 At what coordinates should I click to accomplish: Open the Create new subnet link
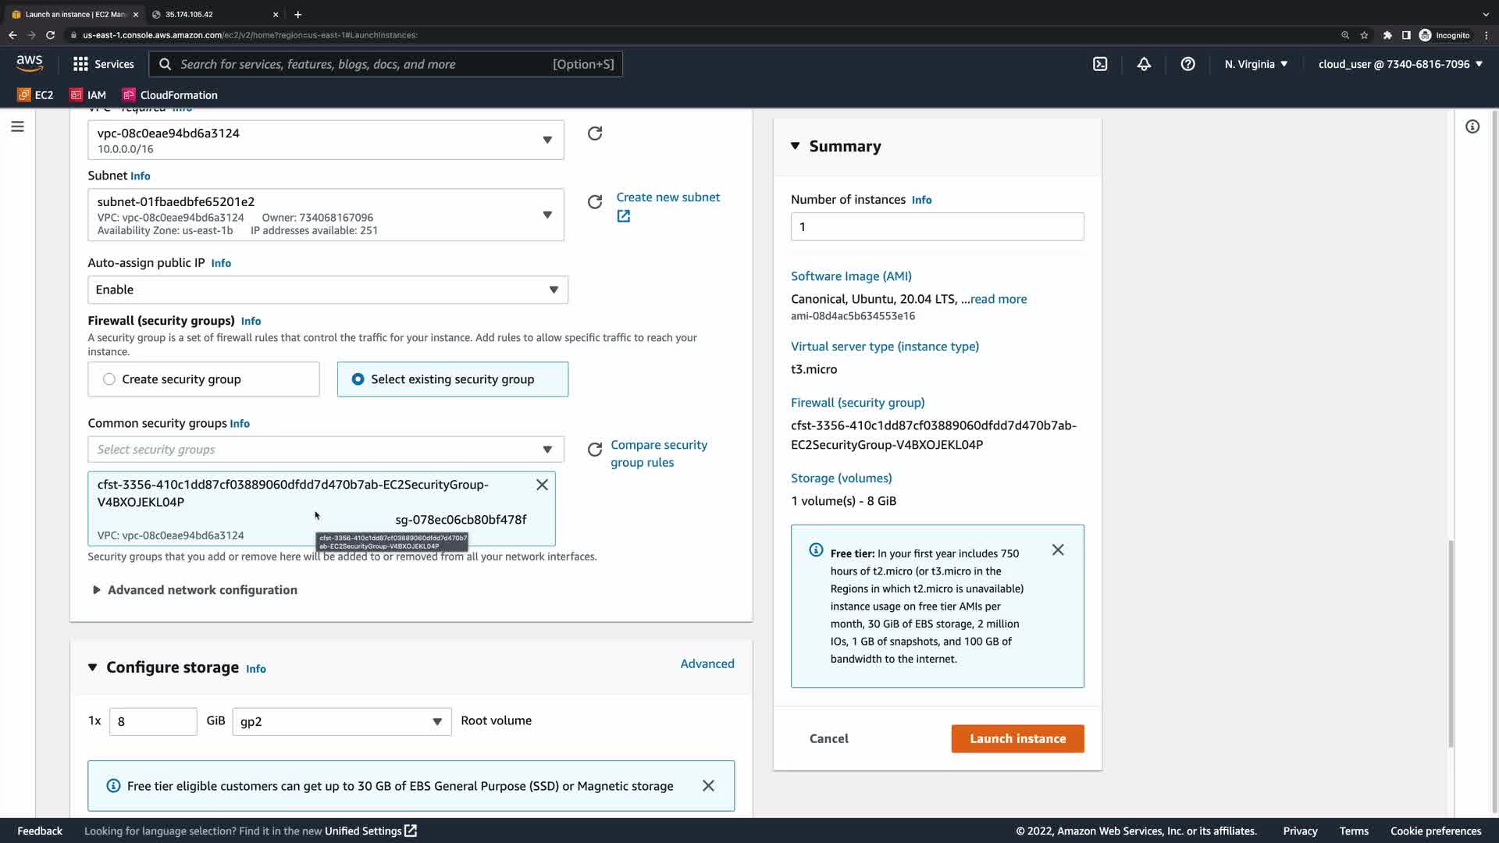tap(668, 197)
